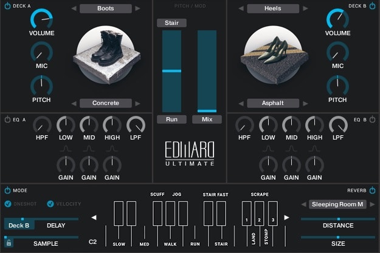Click EQ B GAIN knob under MID
The image size is (380, 253).
[x=291, y=165]
